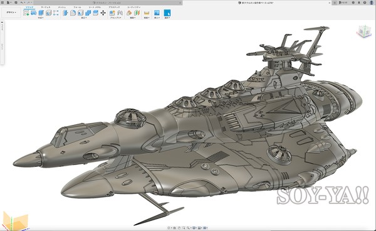Switch to the Surface tab
This screenshot has height=231, width=376.
click(x=46, y=7)
